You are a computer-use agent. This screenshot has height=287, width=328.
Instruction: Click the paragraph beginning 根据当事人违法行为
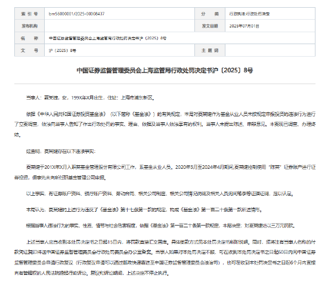[x=160, y=226]
